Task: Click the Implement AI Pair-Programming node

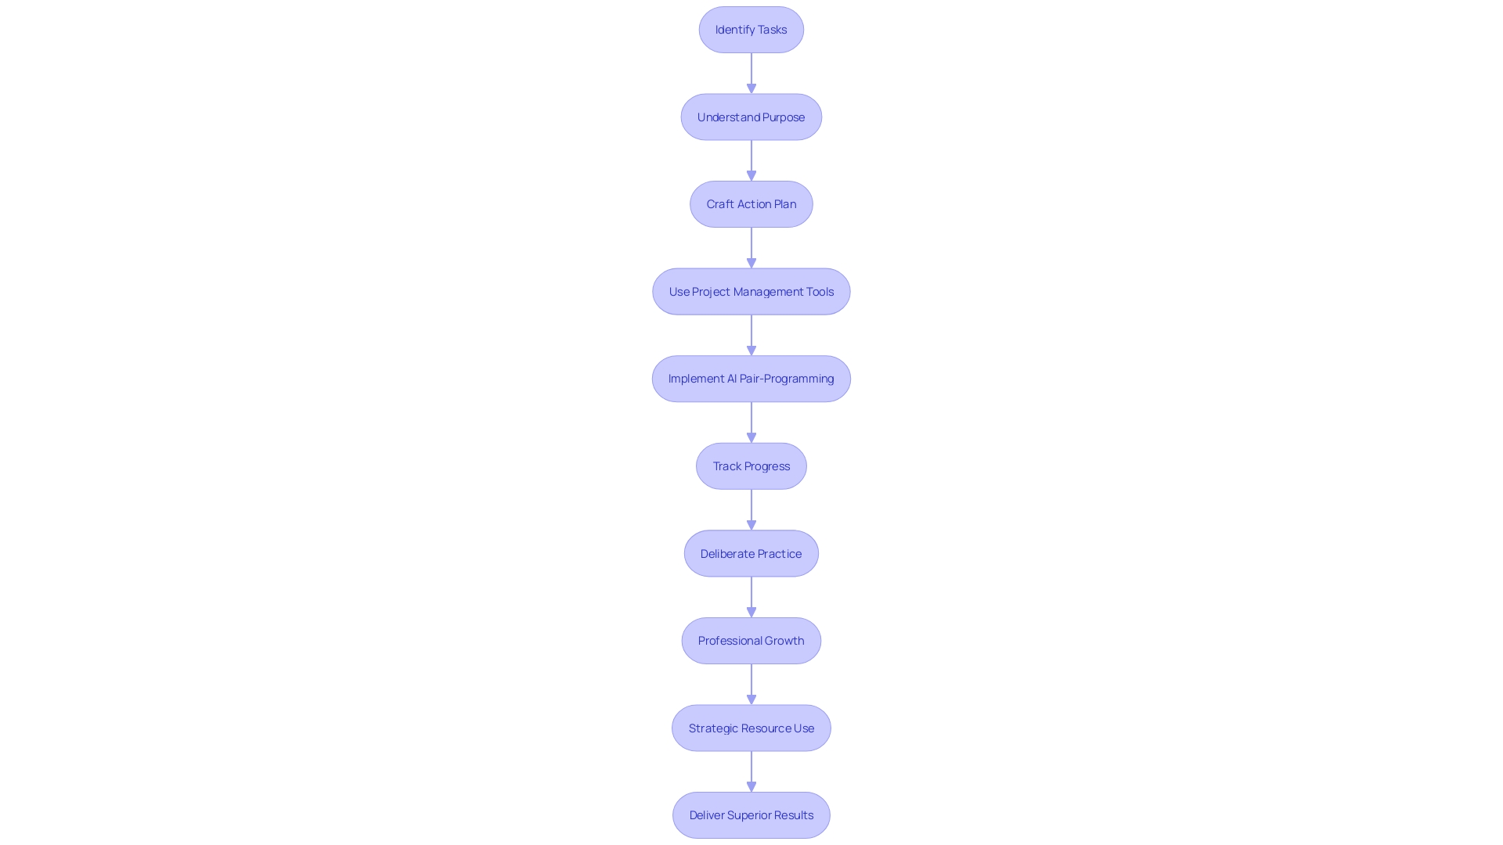Action: coord(751,379)
